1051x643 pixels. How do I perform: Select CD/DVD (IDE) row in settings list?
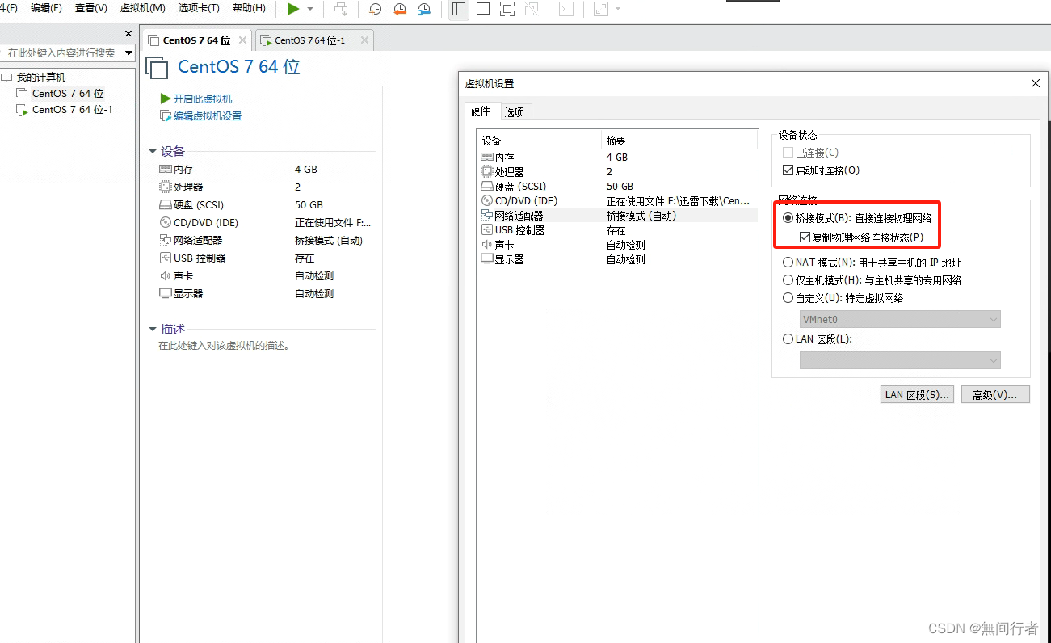click(617, 201)
